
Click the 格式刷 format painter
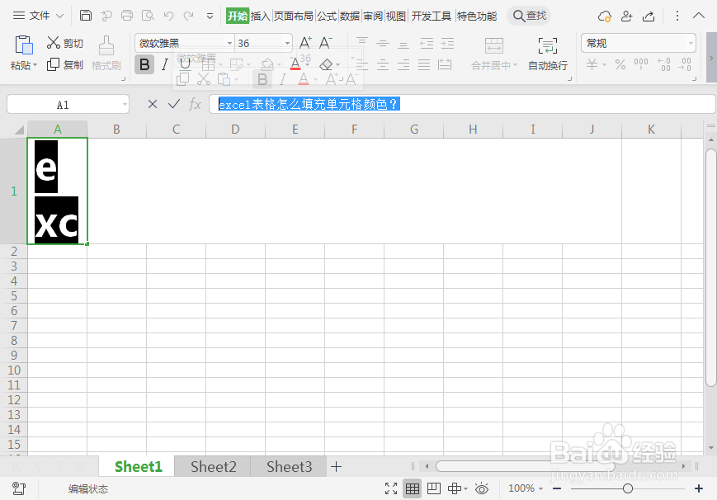click(106, 54)
